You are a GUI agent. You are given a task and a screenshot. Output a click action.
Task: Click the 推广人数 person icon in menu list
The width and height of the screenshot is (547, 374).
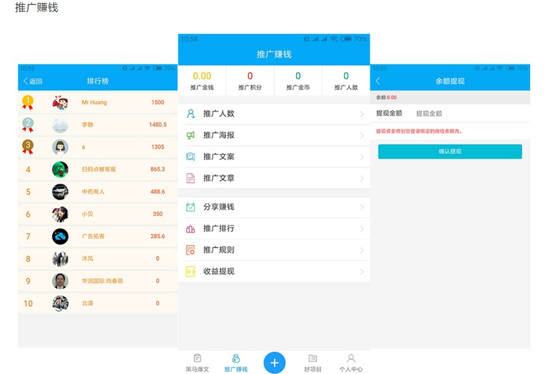[190, 114]
